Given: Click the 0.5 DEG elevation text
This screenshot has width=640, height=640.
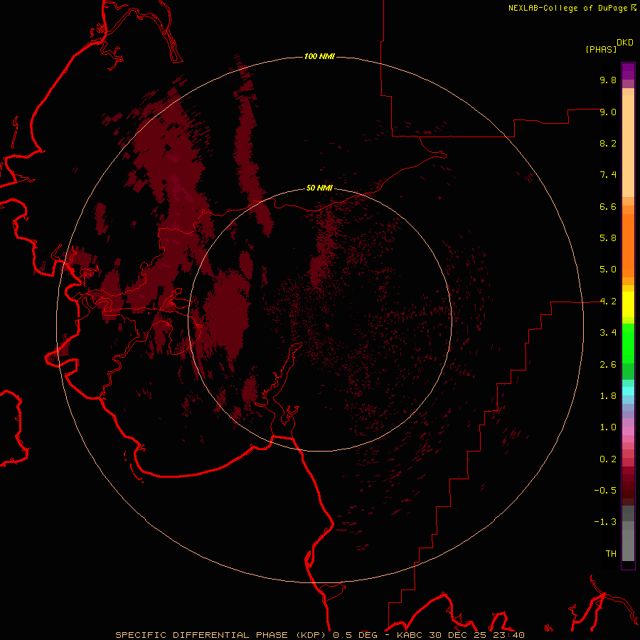Looking at the screenshot, I should [355, 635].
